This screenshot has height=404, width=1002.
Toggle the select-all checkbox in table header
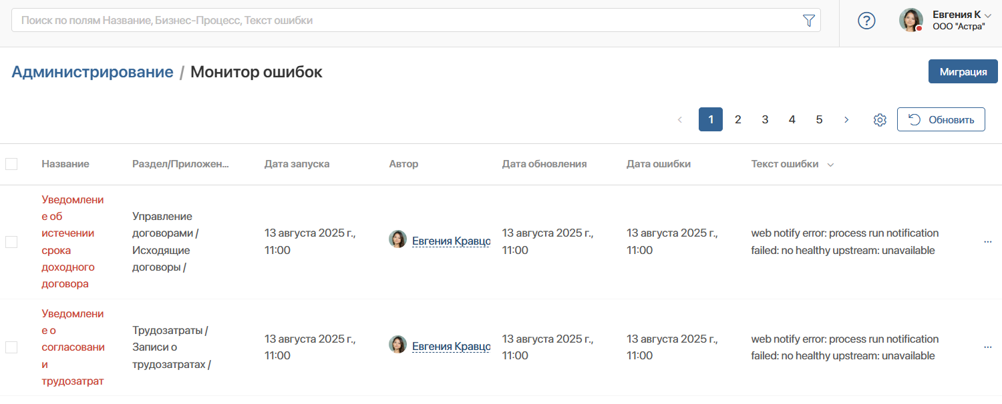(11, 164)
